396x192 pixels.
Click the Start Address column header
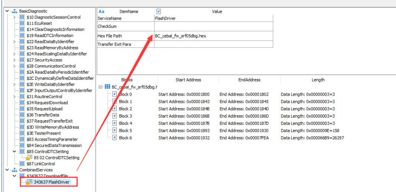[188, 80]
